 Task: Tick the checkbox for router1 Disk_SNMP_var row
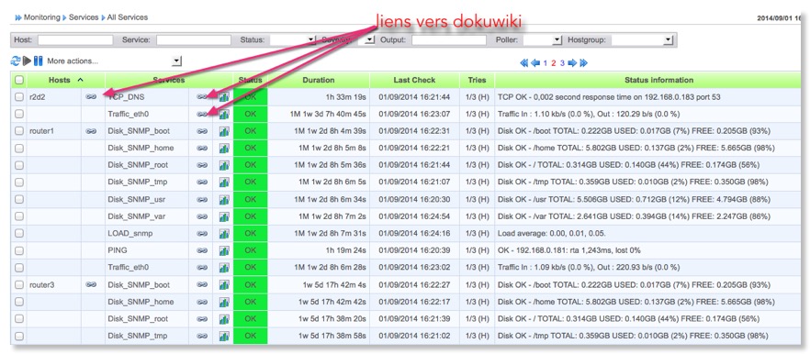click(x=19, y=216)
